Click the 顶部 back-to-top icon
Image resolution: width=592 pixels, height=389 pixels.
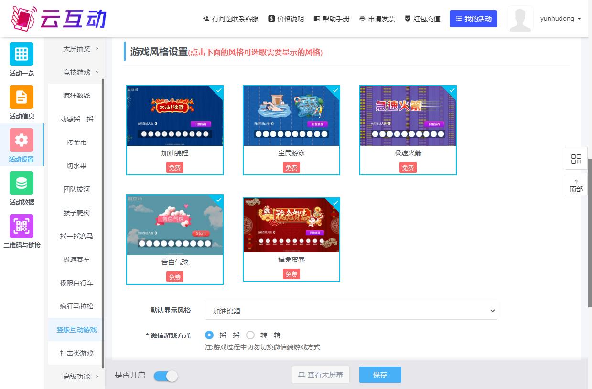pyautogui.click(x=576, y=184)
